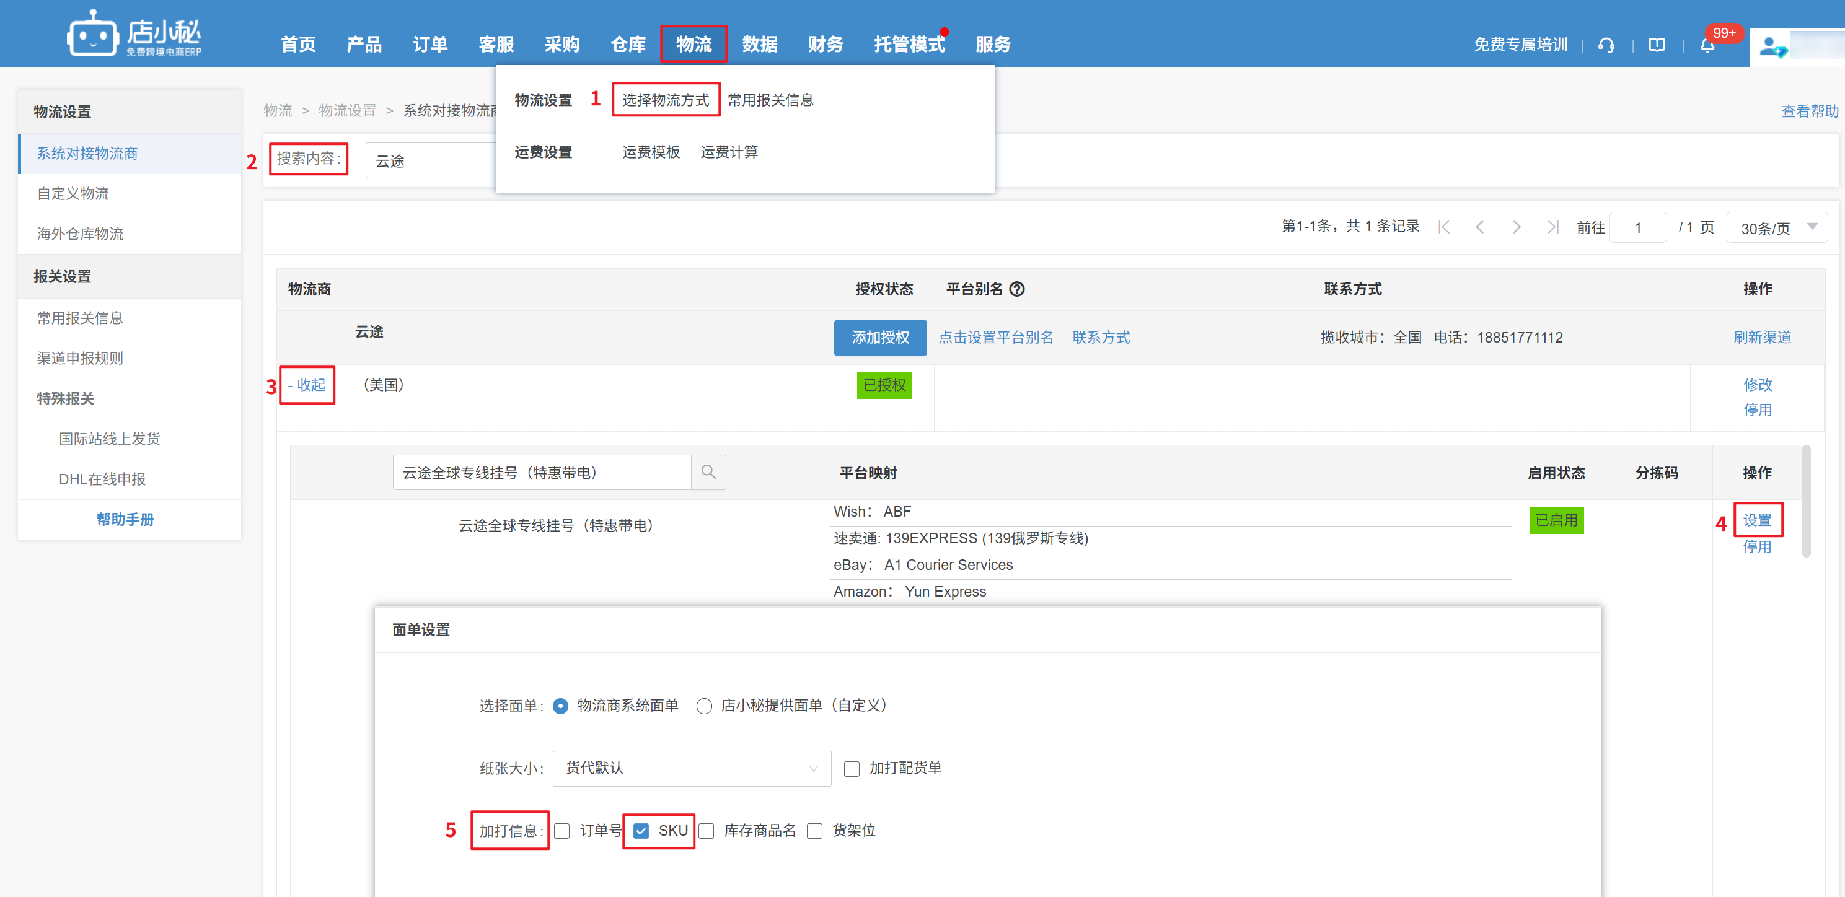1845x897 pixels.
Task: Click the user account avatar icon
Action: [1772, 48]
